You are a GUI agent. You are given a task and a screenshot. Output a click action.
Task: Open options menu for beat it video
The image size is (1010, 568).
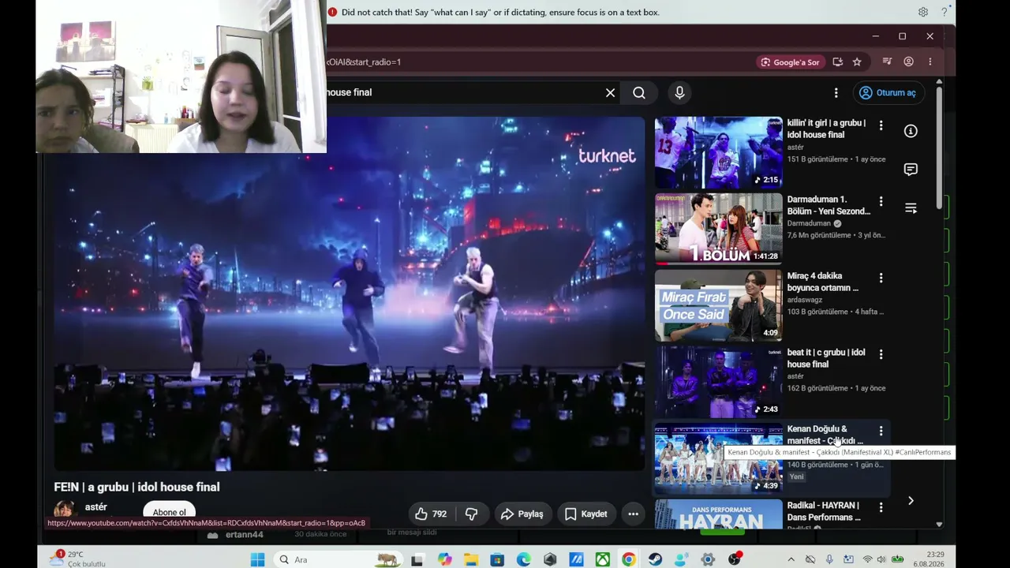tap(881, 355)
